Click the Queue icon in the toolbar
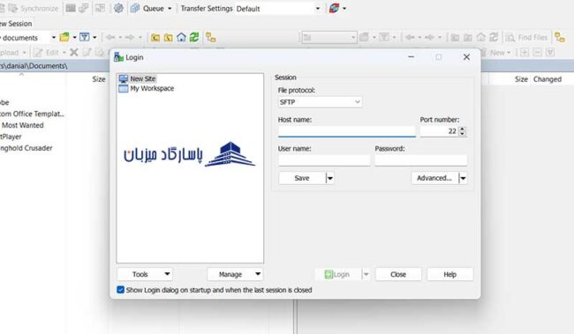Image resolution: width=574 pixels, height=334 pixels. (x=135, y=8)
